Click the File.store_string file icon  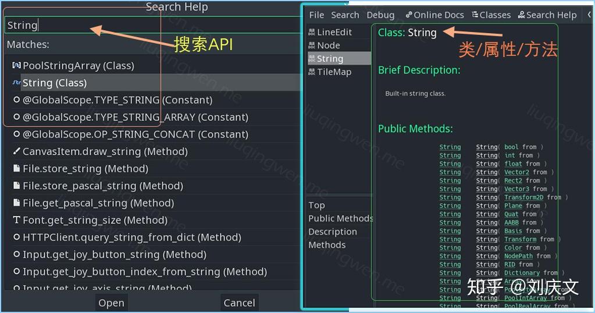click(16, 168)
